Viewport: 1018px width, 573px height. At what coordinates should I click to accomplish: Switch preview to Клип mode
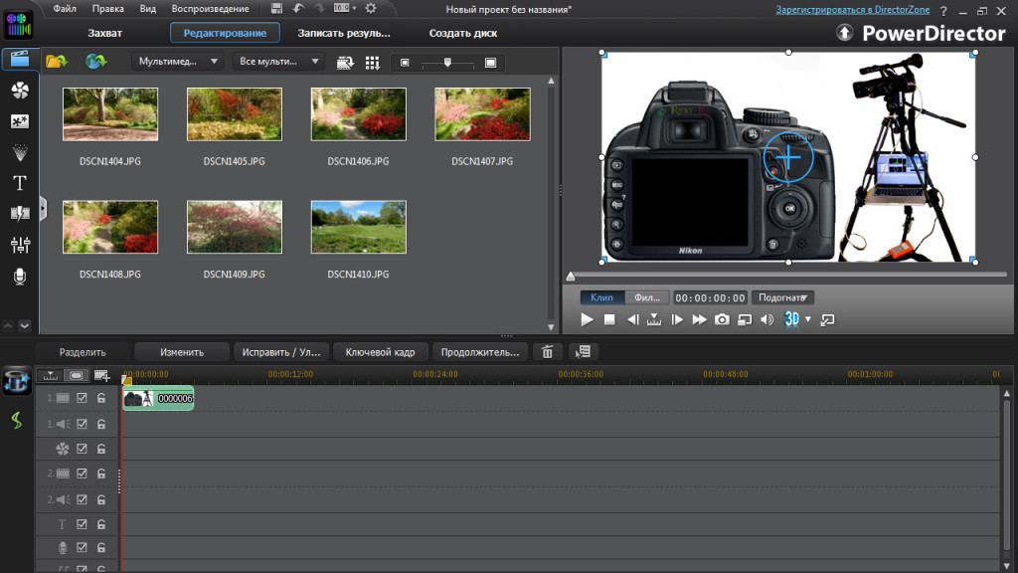(601, 297)
